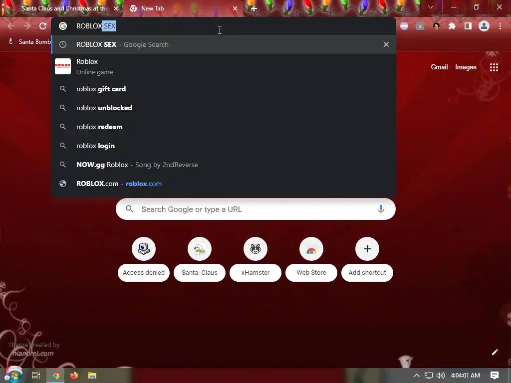
Task: Open a new tab with the plus button
Action: point(254,8)
